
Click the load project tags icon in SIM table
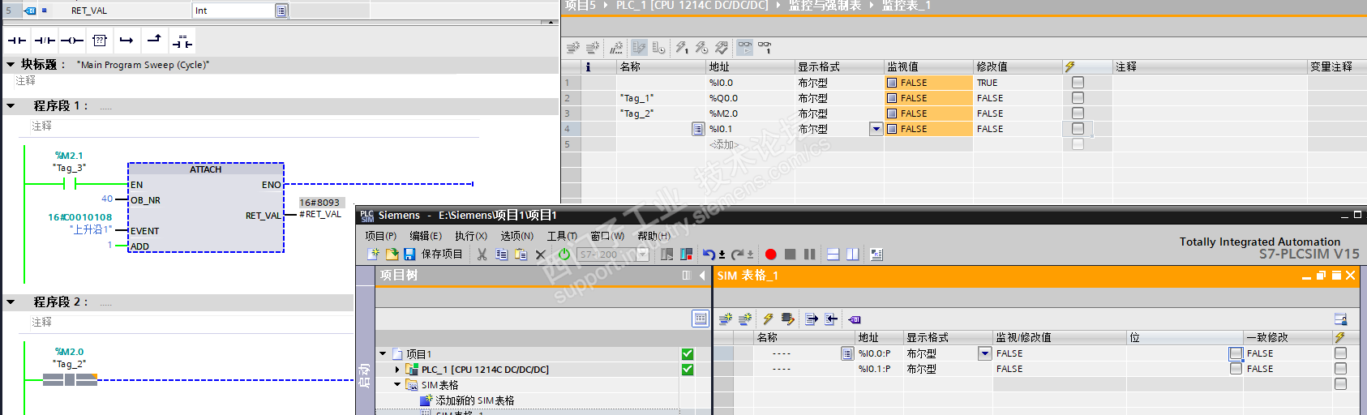pyautogui.click(x=855, y=319)
